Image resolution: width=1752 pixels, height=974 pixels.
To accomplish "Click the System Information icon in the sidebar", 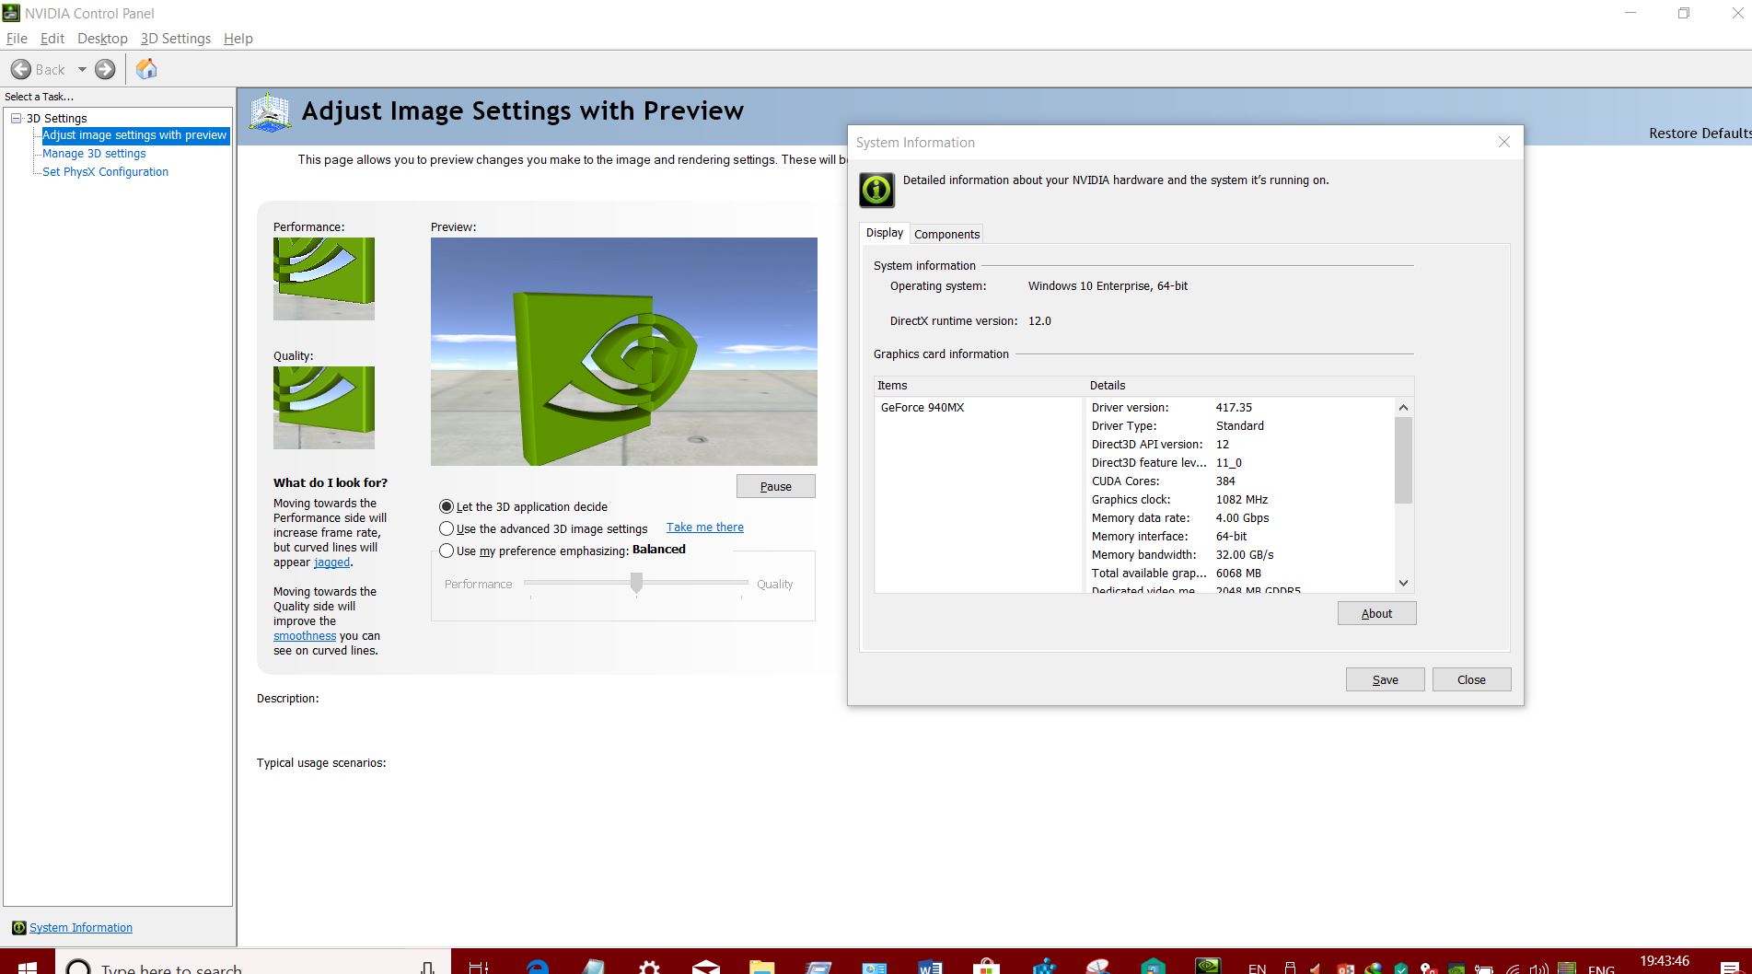I will pos(18,928).
